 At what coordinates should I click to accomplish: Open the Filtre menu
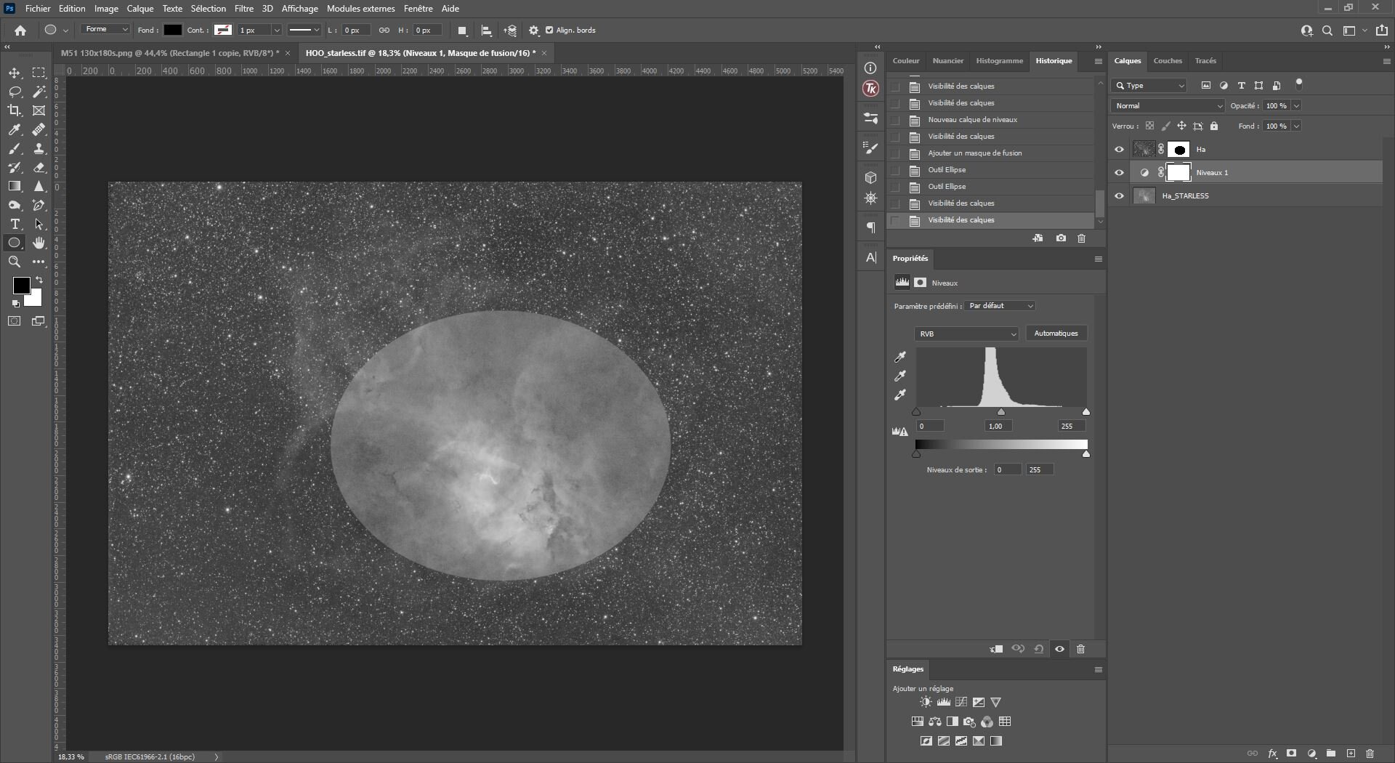click(x=243, y=9)
